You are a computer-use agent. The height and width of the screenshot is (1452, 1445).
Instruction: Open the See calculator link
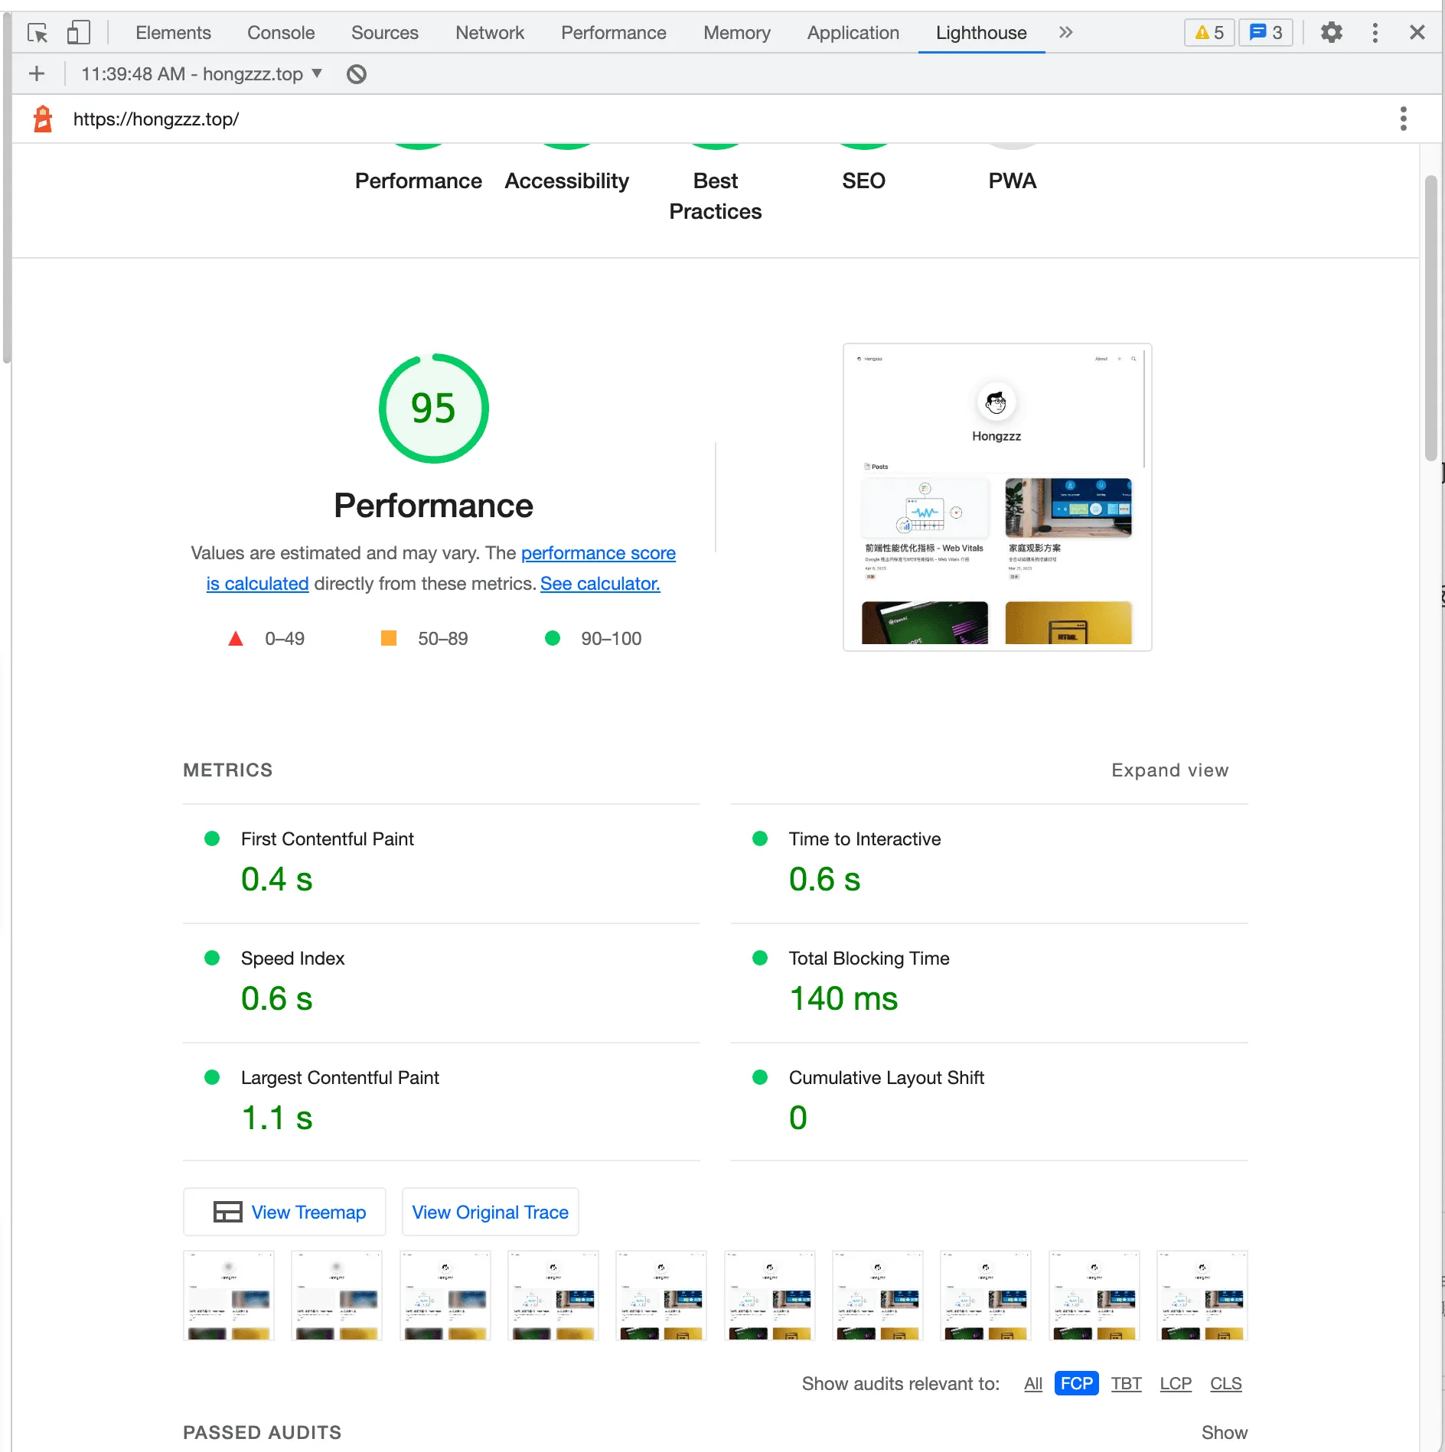(x=600, y=584)
